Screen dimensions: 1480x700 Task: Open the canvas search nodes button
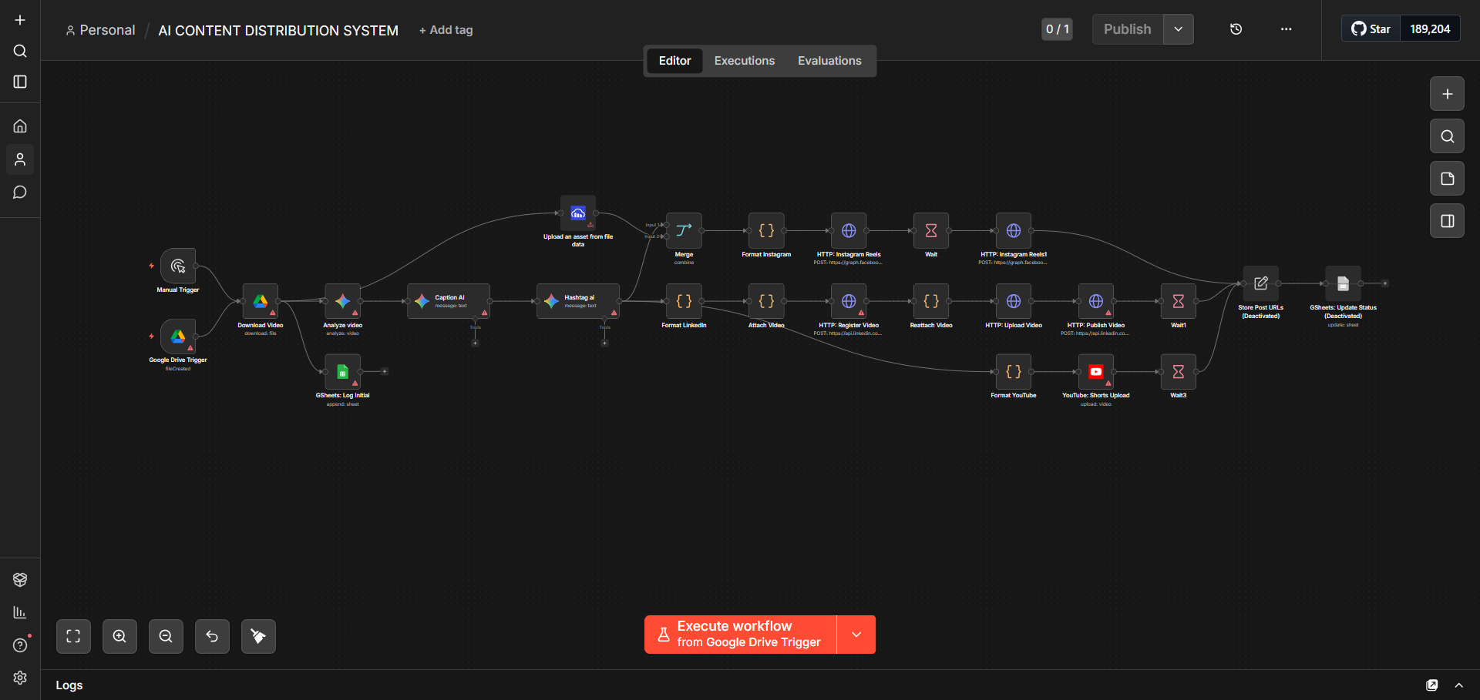tap(1447, 136)
